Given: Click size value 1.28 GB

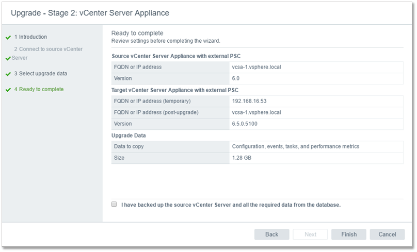Looking at the screenshot, I should tap(242, 158).
